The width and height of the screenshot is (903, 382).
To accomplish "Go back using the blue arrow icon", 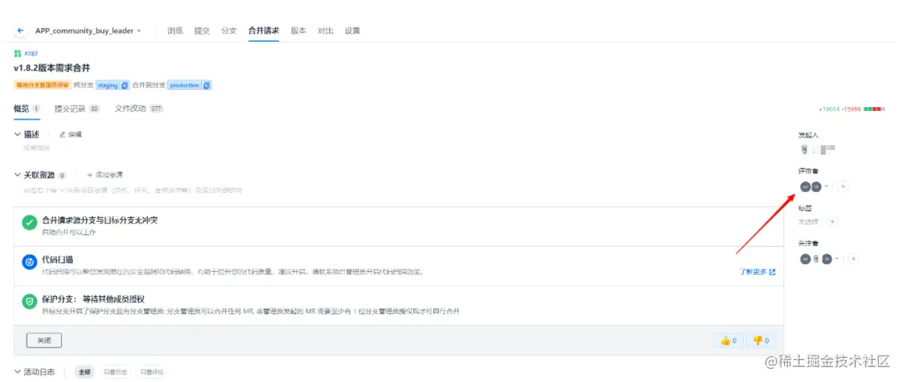I will click(x=21, y=30).
